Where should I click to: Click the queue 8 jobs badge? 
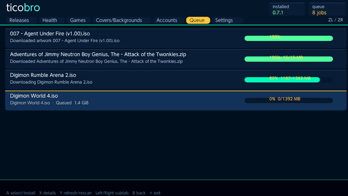[327, 10]
